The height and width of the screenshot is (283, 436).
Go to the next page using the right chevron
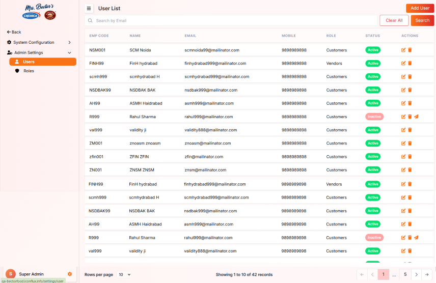pos(416,274)
